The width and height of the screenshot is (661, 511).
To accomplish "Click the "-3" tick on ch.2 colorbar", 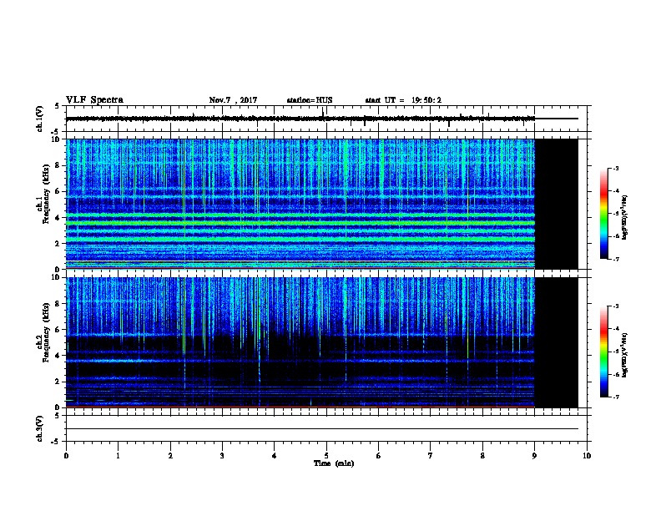I will tap(615, 306).
